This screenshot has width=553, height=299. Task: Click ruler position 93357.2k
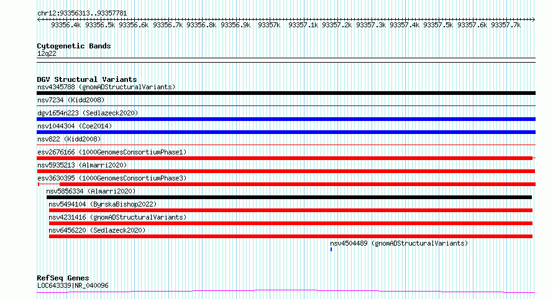[337, 25]
